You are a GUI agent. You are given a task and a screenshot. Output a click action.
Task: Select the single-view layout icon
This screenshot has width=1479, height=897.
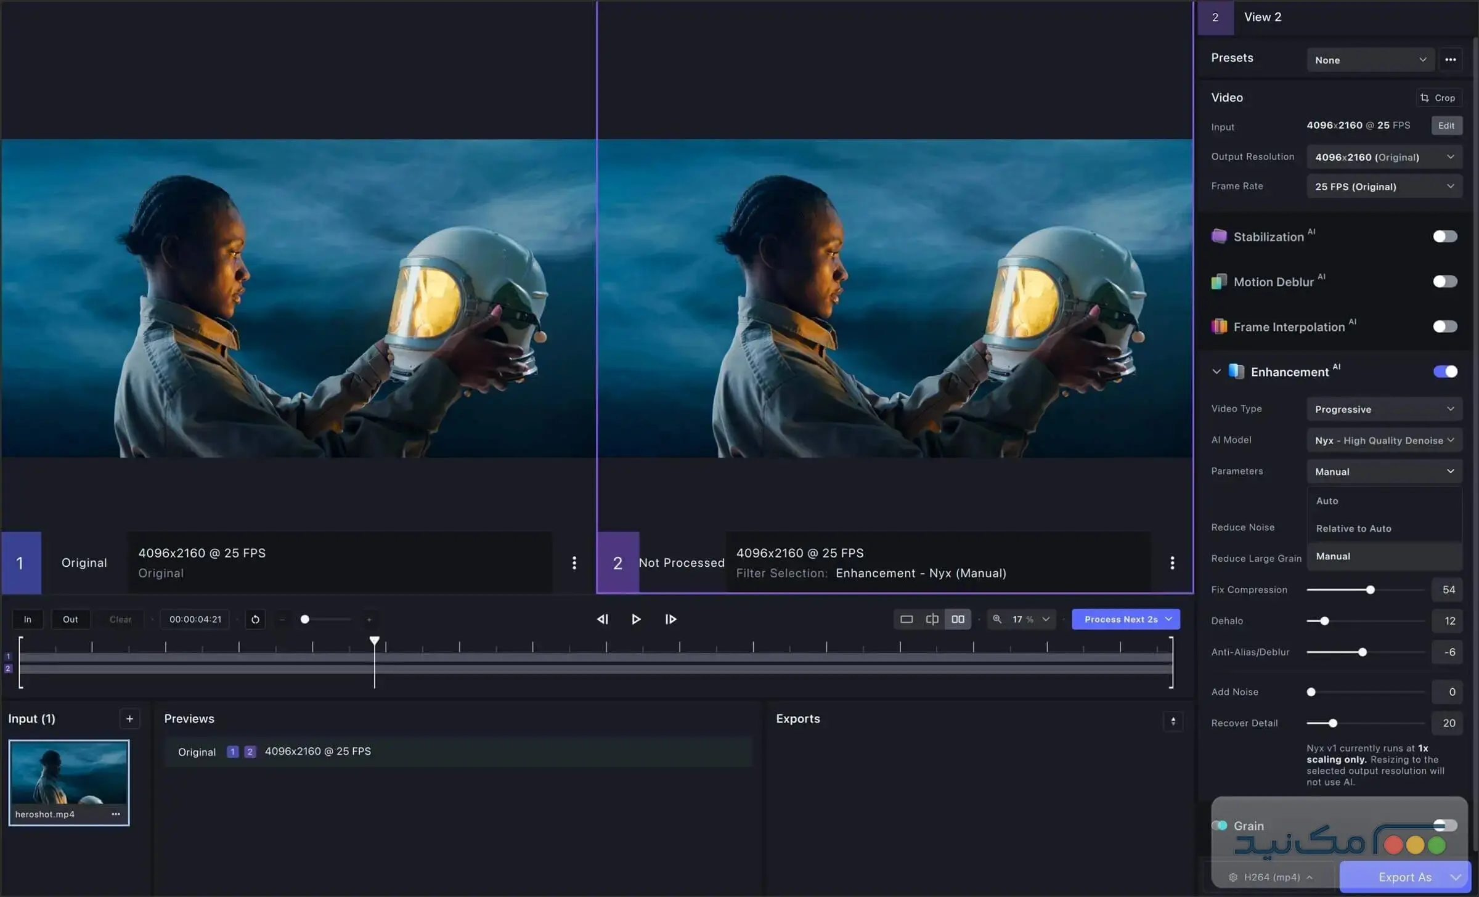tap(906, 619)
